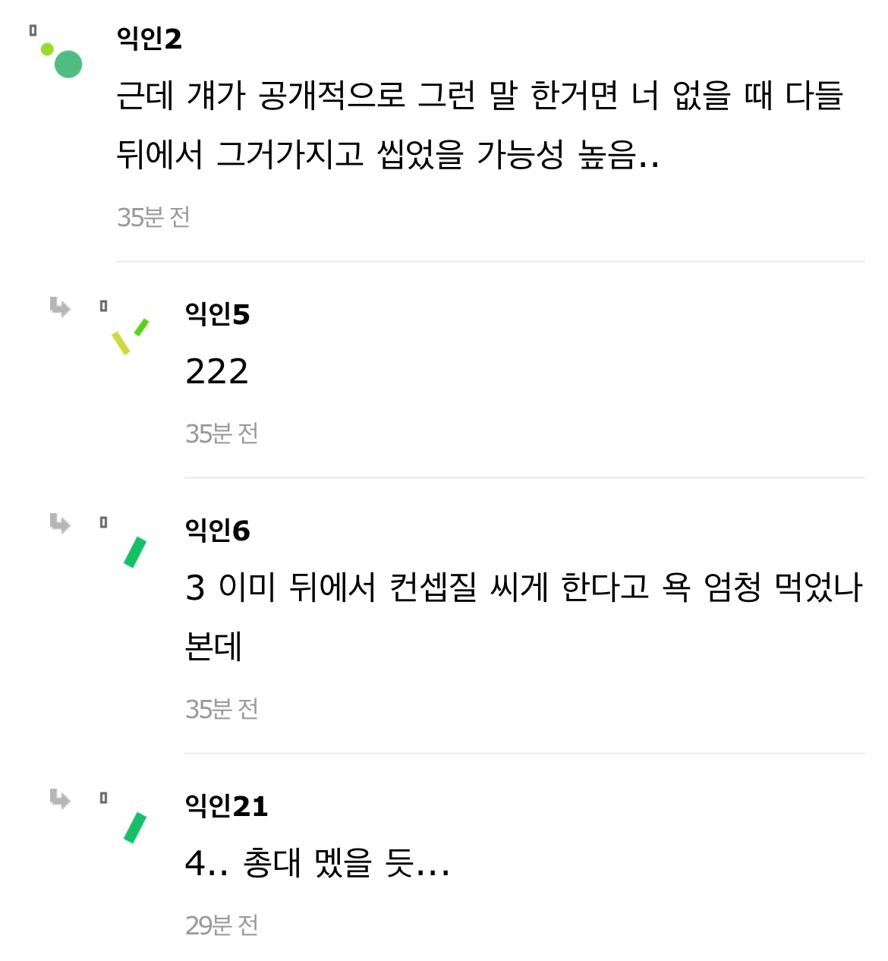Screen dimensions: 888x961
Task: Click the small square icon beside 익인5's avatar
Action: 103,306
